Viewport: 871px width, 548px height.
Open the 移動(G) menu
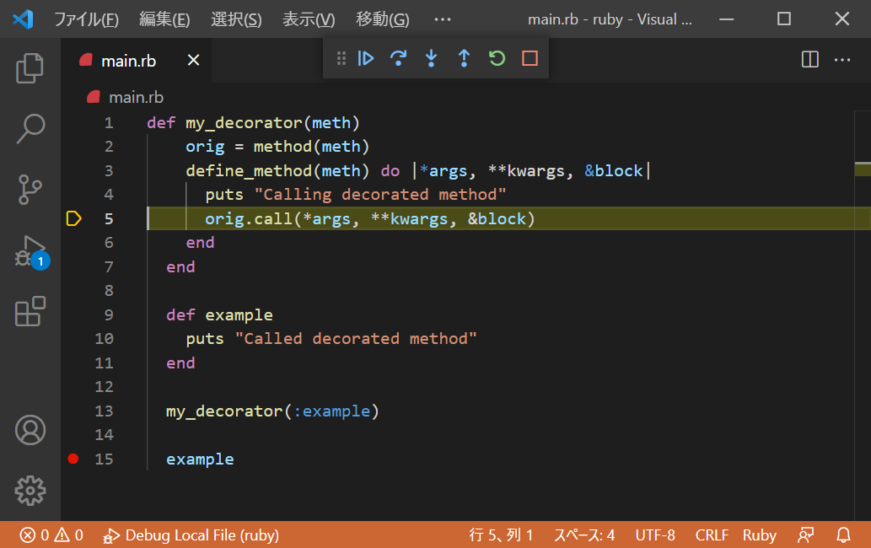tap(382, 19)
